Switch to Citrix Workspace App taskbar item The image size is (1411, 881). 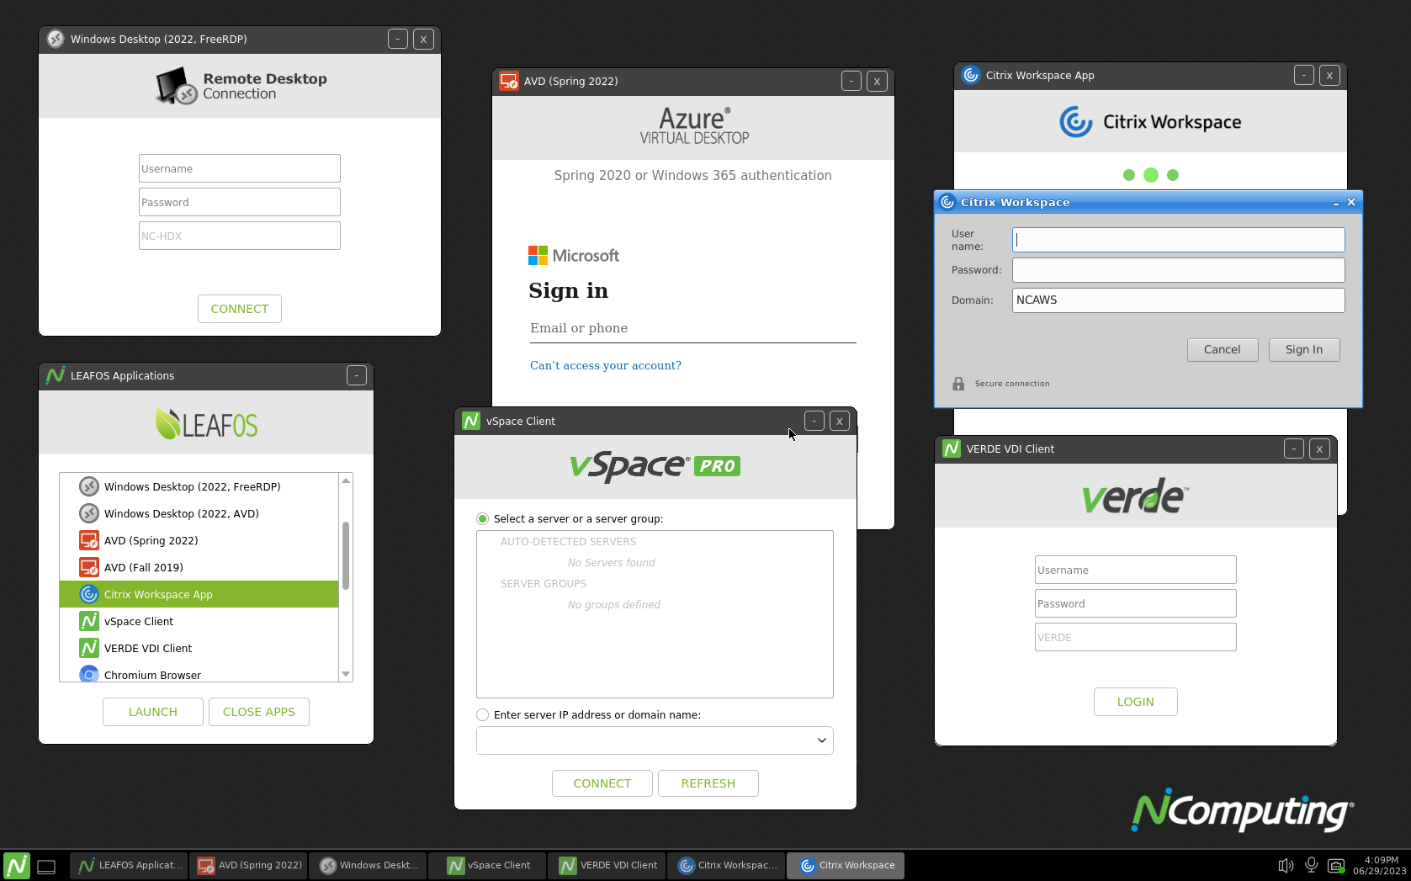coord(727,865)
